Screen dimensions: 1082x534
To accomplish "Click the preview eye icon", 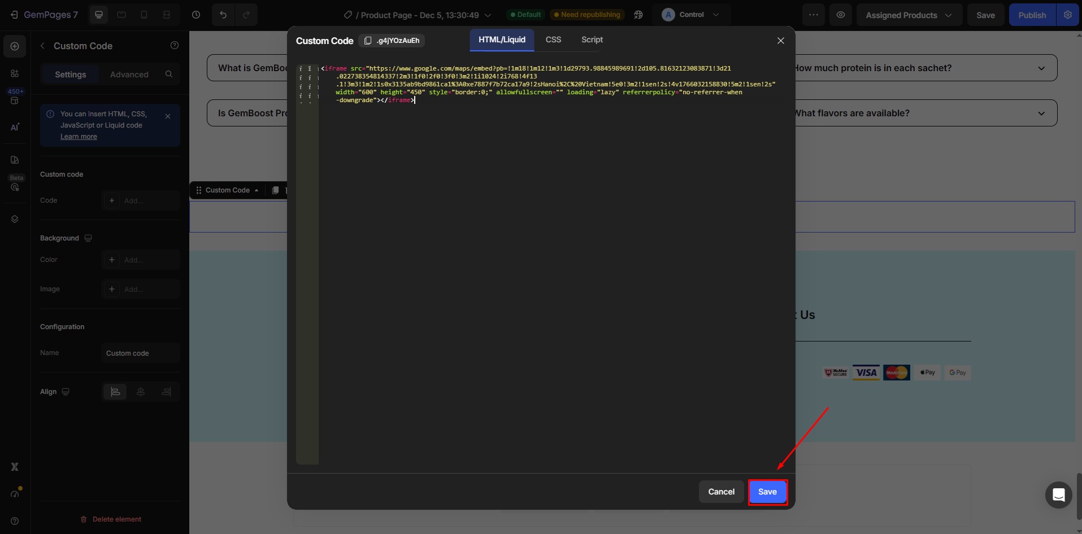I will tap(841, 15).
